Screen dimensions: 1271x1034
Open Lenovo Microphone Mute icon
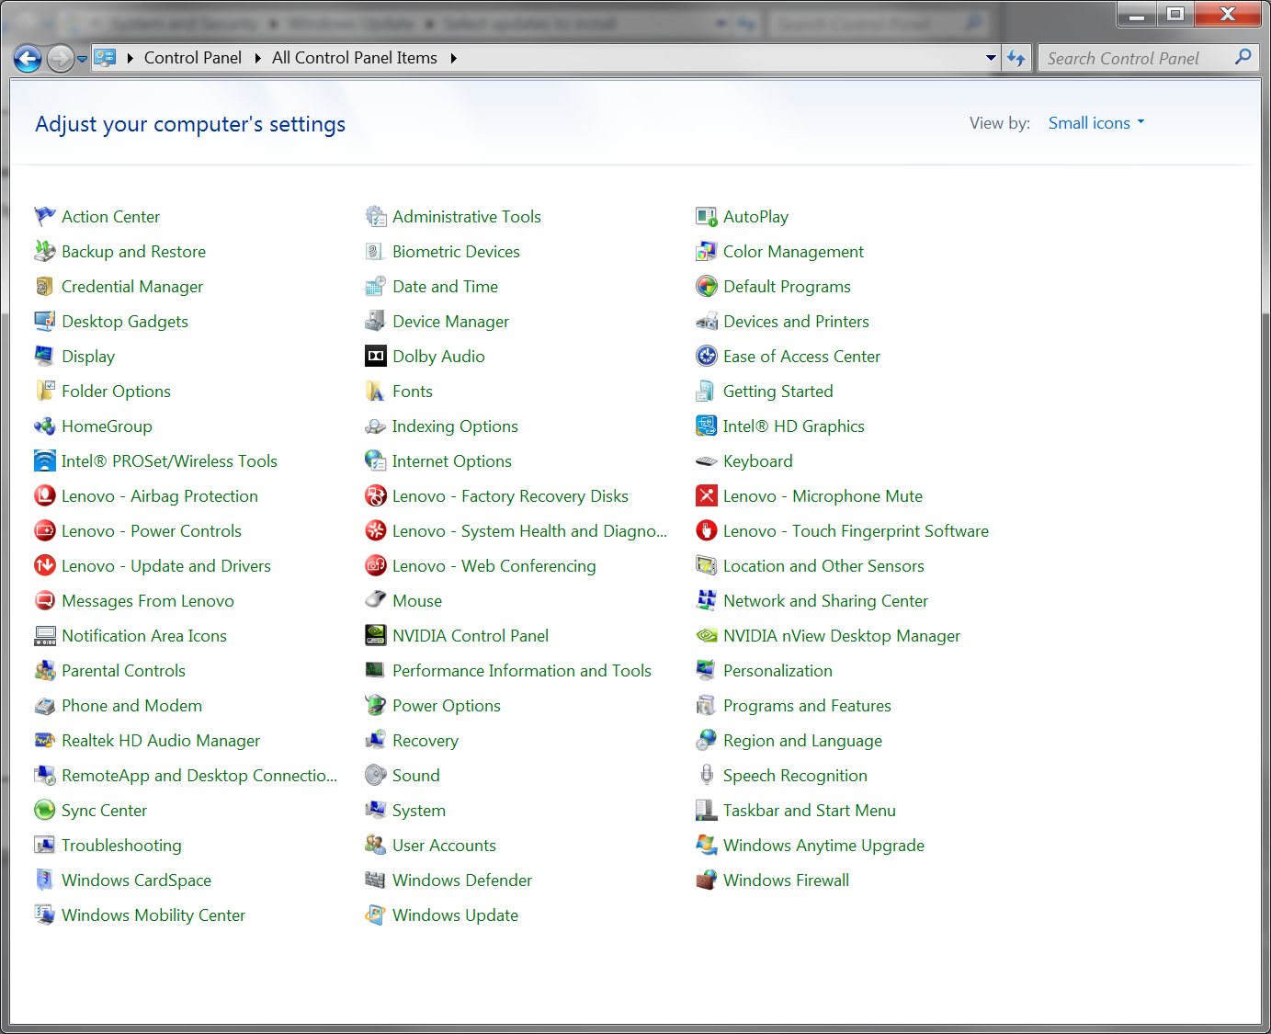click(706, 496)
